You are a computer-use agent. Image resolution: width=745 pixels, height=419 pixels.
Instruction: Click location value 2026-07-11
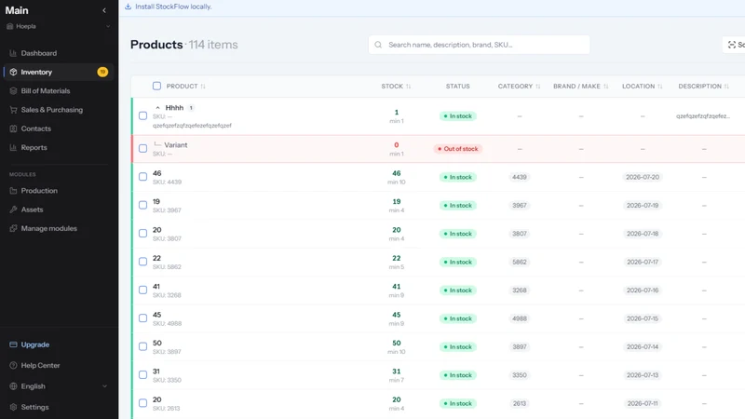(x=643, y=403)
